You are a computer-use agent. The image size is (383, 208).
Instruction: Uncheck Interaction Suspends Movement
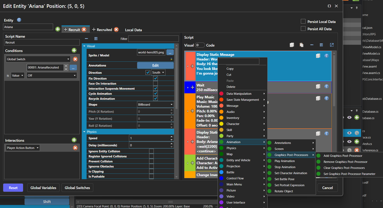[155, 88]
